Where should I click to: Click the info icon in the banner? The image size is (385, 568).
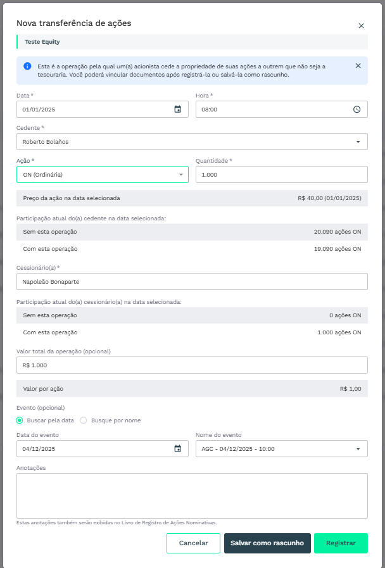(27, 66)
